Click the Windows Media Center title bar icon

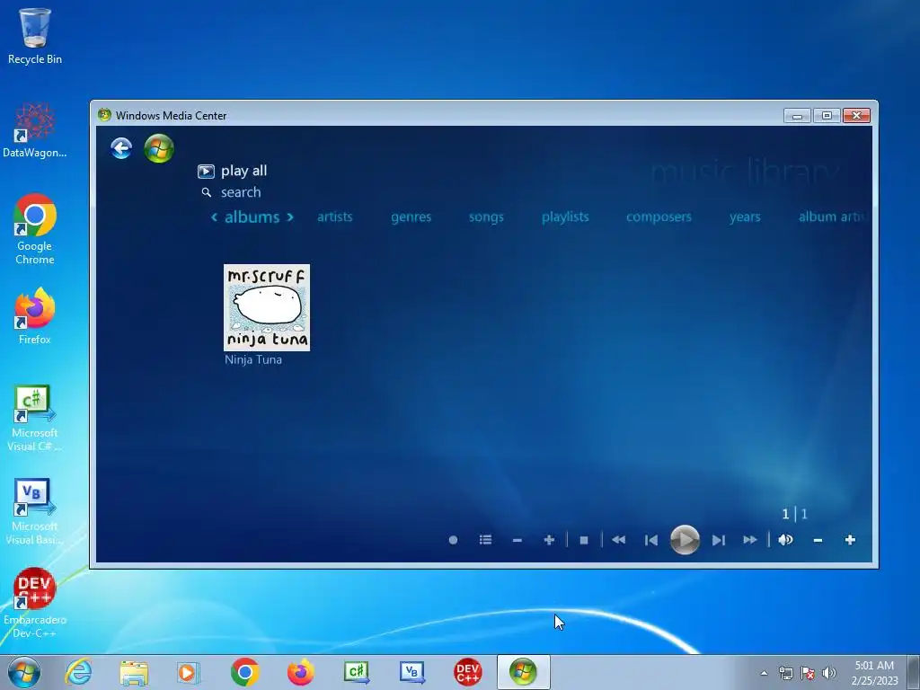pos(104,115)
